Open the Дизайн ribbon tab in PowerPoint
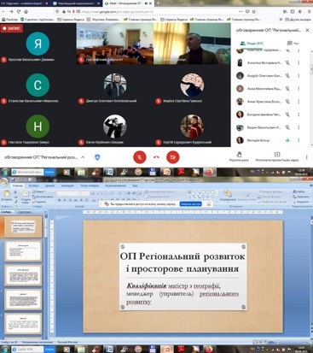The height and width of the screenshot is (353, 313). pos(49,185)
